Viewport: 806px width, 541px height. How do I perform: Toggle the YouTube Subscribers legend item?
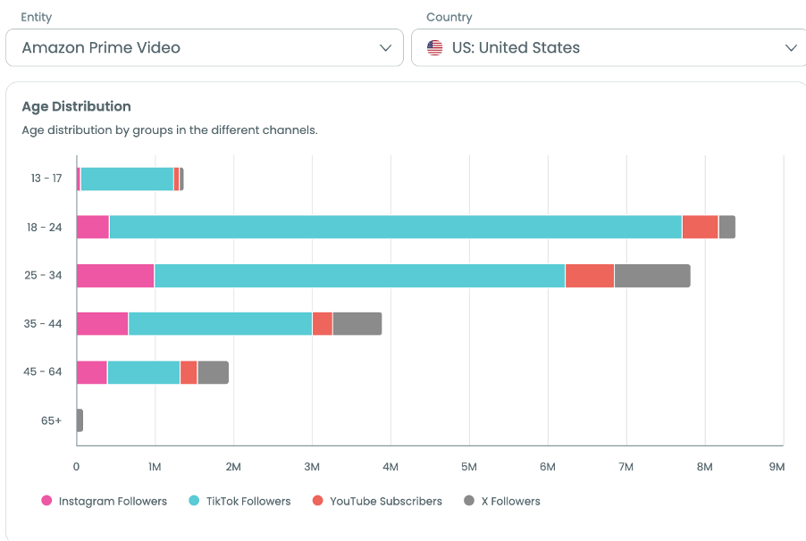click(x=377, y=501)
